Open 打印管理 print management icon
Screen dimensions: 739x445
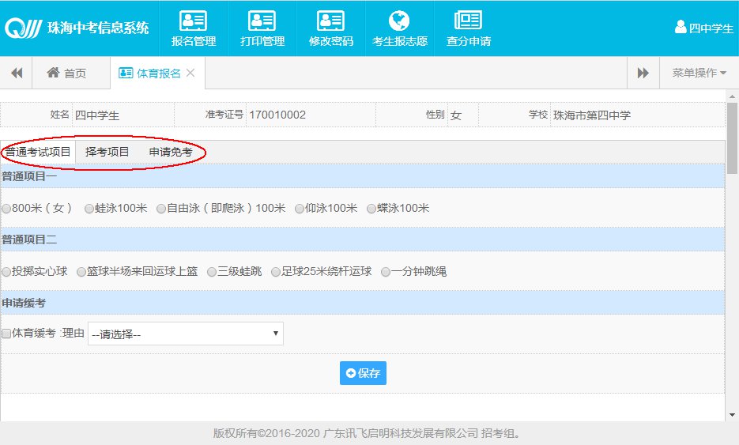pyautogui.click(x=262, y=21)
